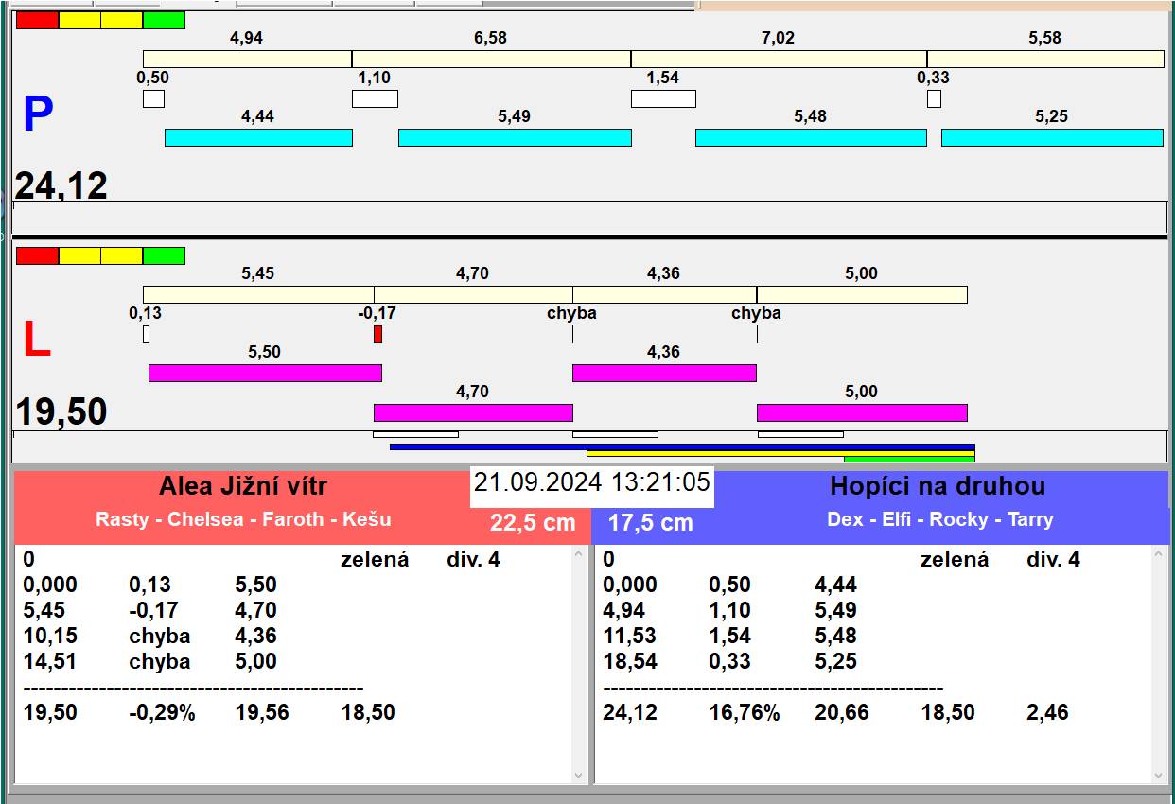This screenshot has height=804, width=1175.
Task: Click the small white box under 0,33
Action: 934,98
